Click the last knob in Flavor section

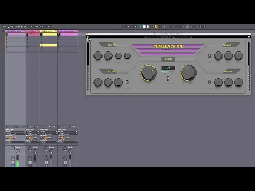[x=239, y=56]
